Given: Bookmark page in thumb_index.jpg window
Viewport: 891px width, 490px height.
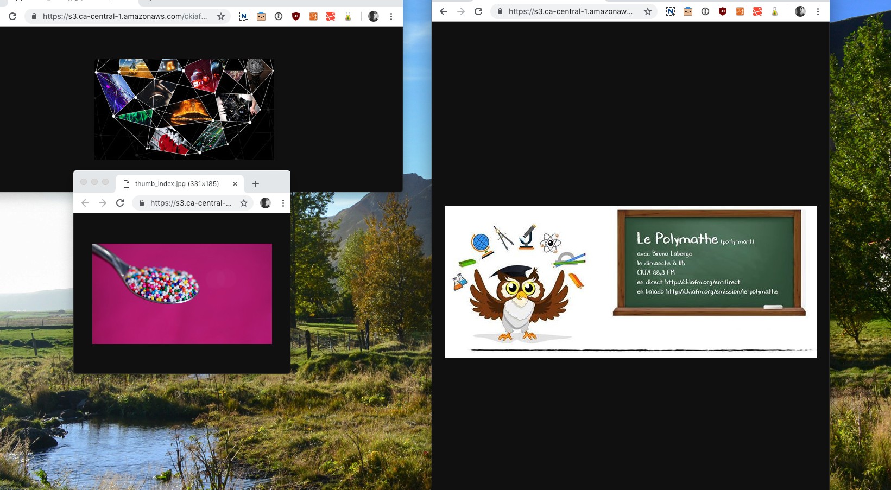Looking at the screenshot, I should click(x=244, y=203).
